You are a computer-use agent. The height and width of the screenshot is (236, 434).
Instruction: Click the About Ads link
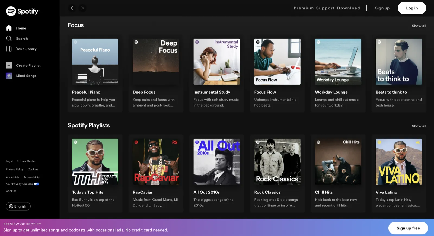[12, 177]
